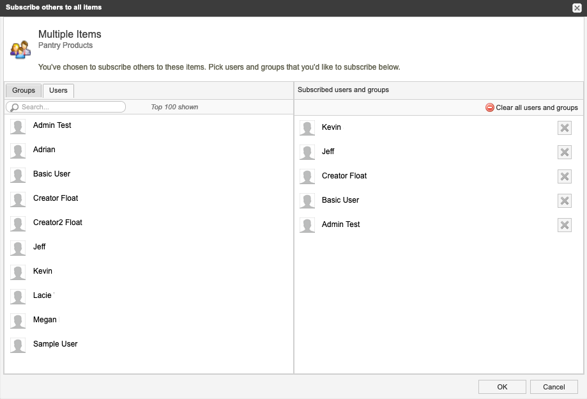Click the Multiple Items users icon

click(20, 49)
